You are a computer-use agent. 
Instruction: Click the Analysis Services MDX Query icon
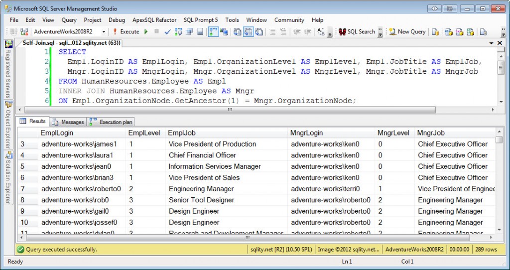pyautogui.click(x=449, y=31)
